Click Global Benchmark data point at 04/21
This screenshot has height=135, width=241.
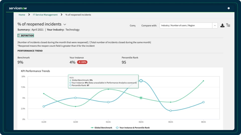[x=203, y=81]
